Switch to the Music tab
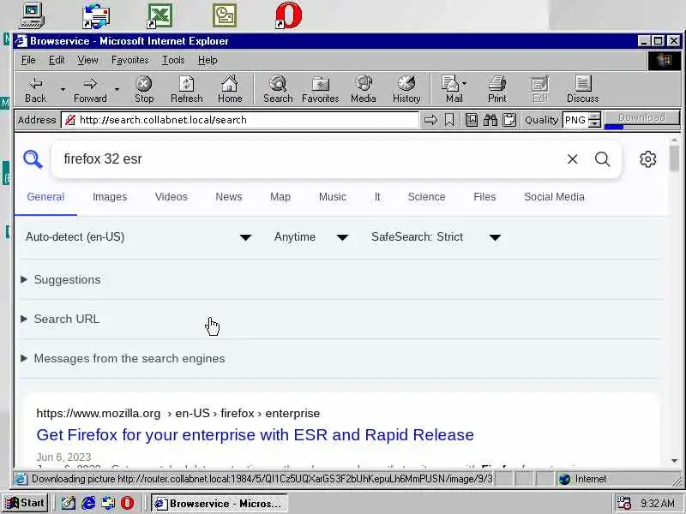Screen dimensions: 686x514 [333, 197]
